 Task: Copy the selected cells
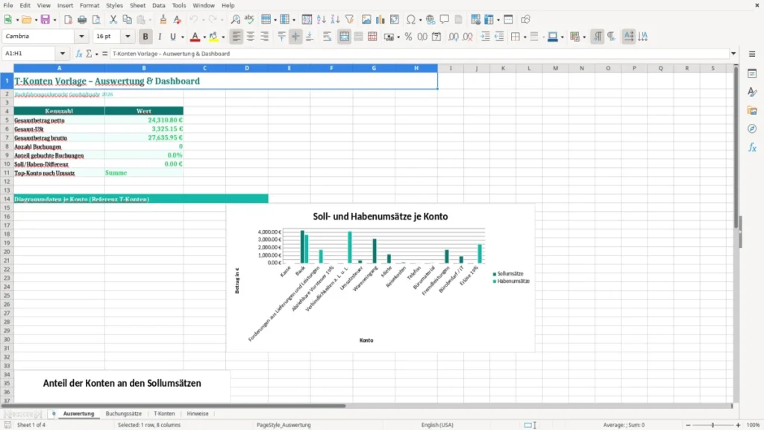click(127, 19)
